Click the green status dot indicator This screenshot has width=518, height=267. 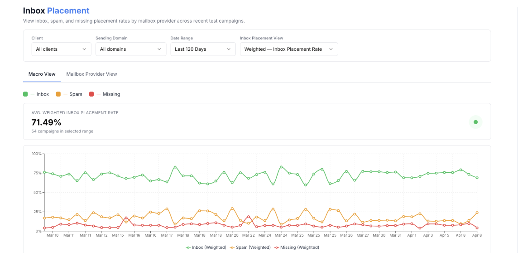pyautogui.click(x=475, y=122)
